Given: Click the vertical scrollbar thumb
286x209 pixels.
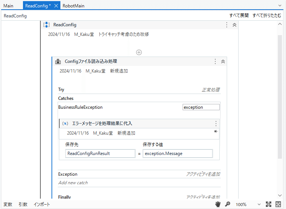Looking at the screenshot, I should click(280, 97).
